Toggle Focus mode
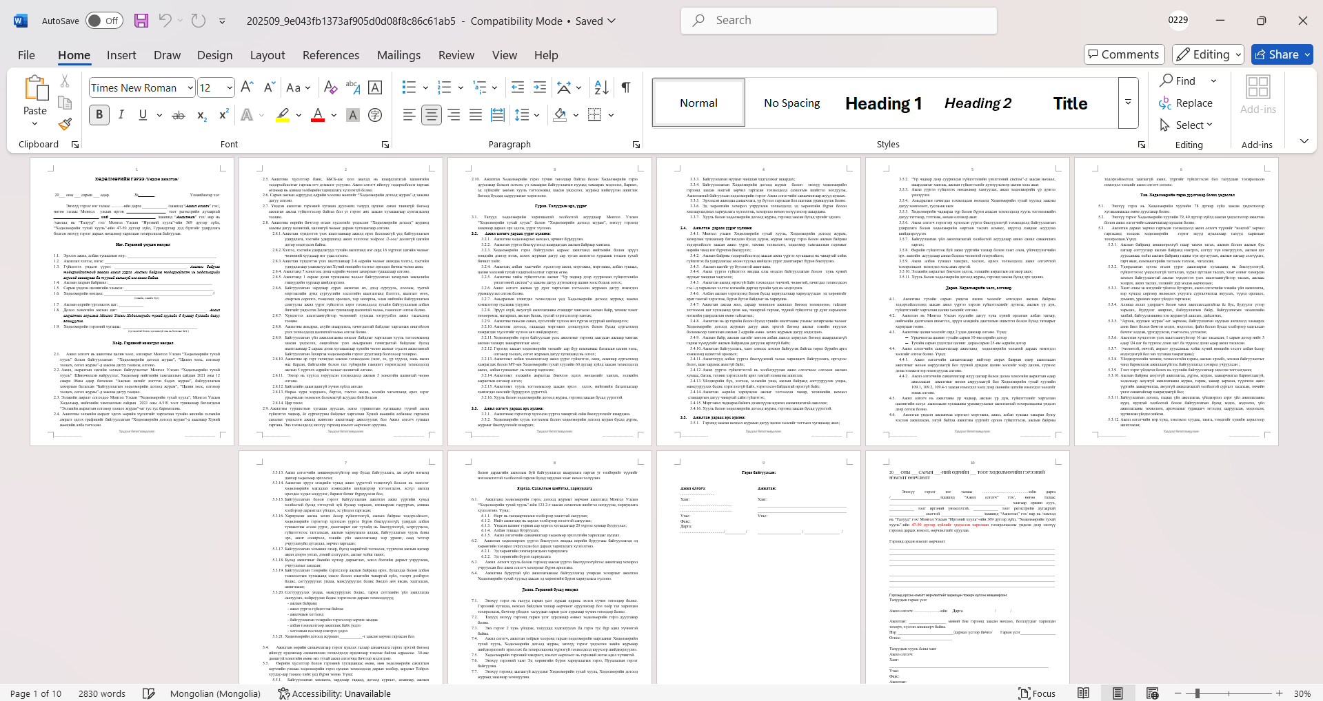1323x701 pixels. click(x=1038, y=693)
